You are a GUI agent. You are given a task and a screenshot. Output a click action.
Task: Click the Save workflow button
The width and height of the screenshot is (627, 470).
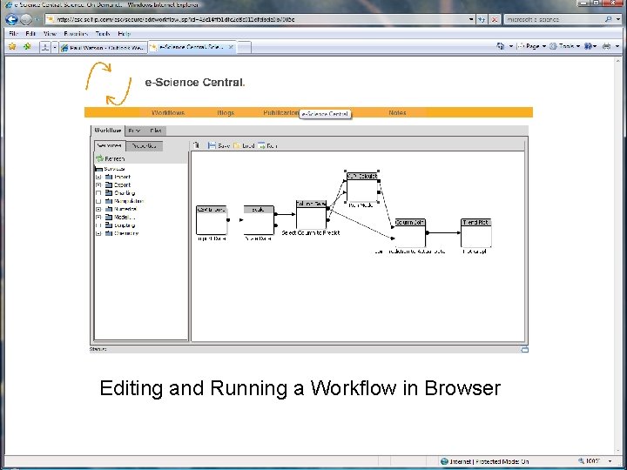tap(219, 145)
